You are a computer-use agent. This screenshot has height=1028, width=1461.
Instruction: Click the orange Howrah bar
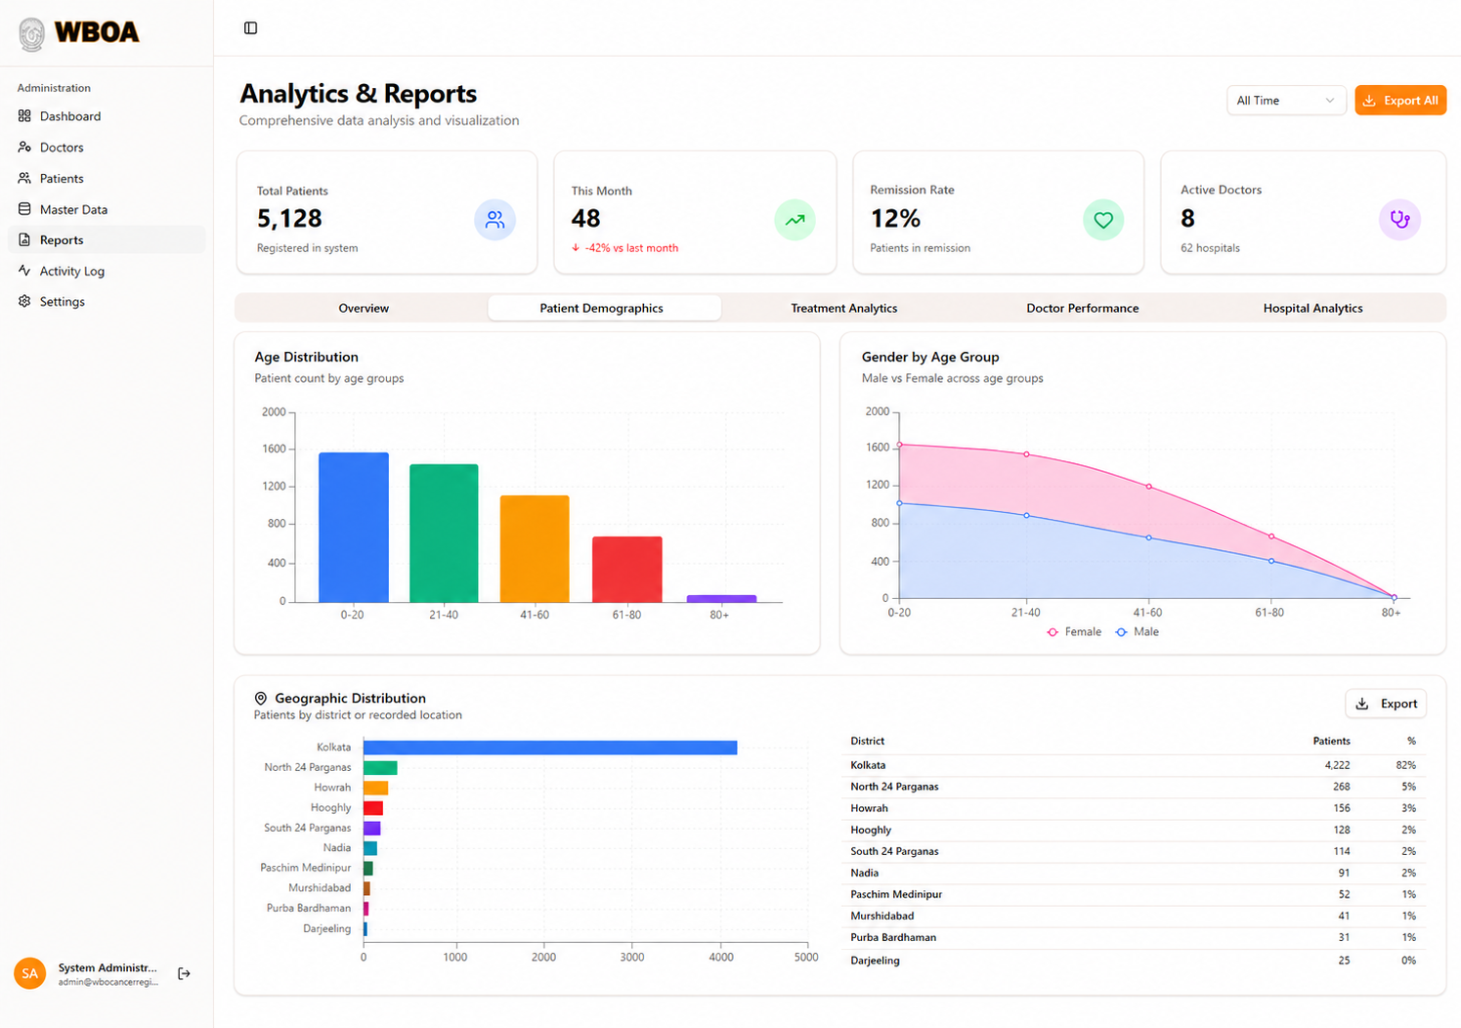(376, 788)
